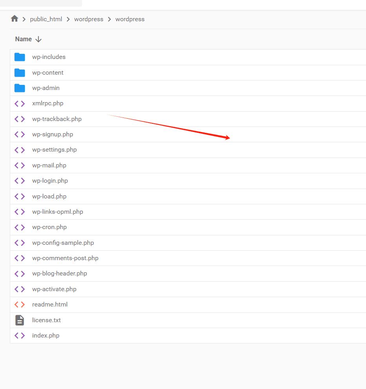The width and height of the screenshot is (366, 389).
Task: Select the wp-settings.php file row
Action: click(55, 150)
